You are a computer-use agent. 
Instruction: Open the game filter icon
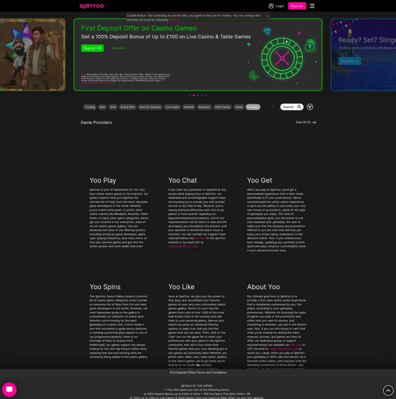point(310,107)
